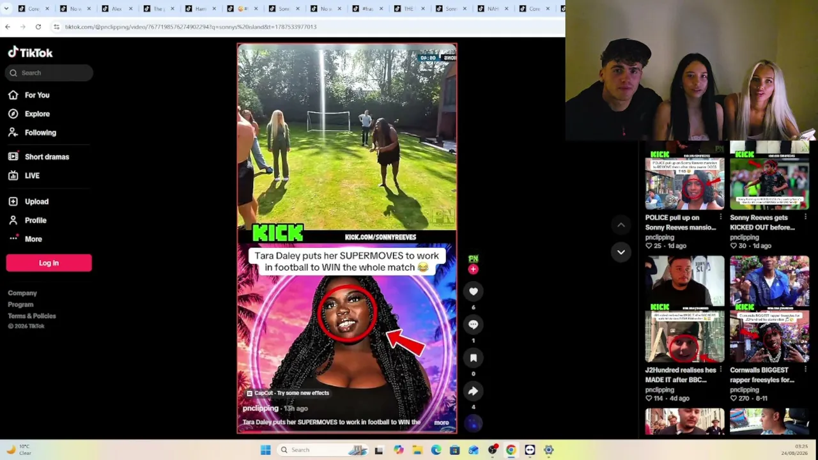
Task: Open J2Hundred realises hes MADE IT thumbnail
Action: 684,310
